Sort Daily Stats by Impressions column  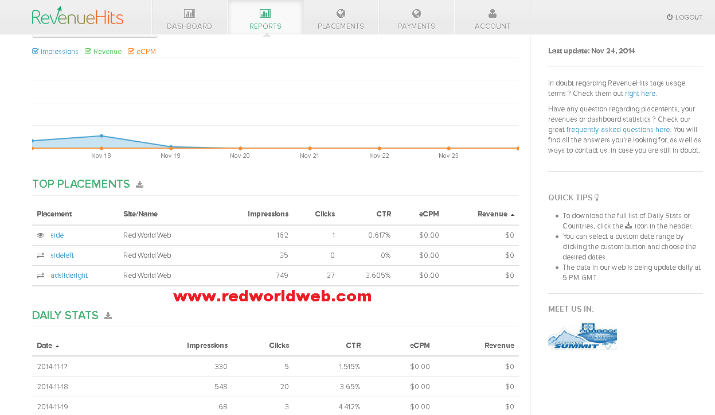(207, 346)
